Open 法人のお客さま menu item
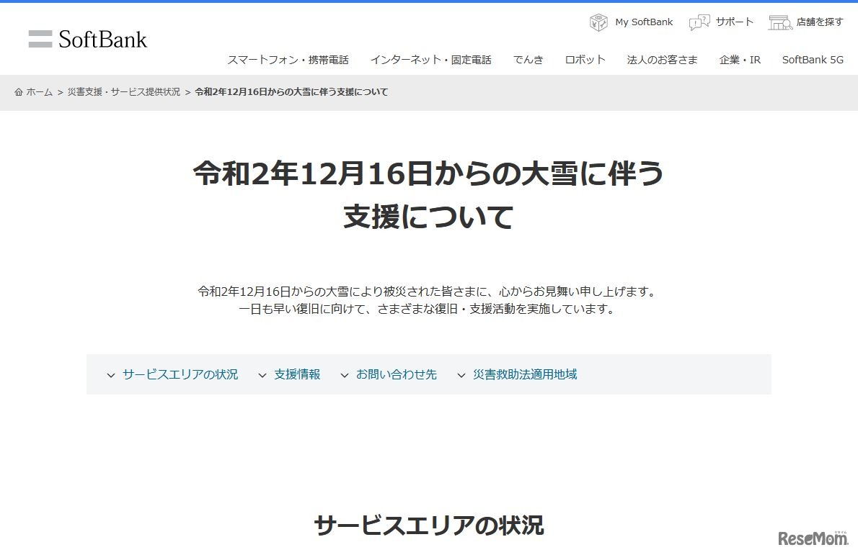This screenshot has height=555, width=858. (x=662, y=60)
